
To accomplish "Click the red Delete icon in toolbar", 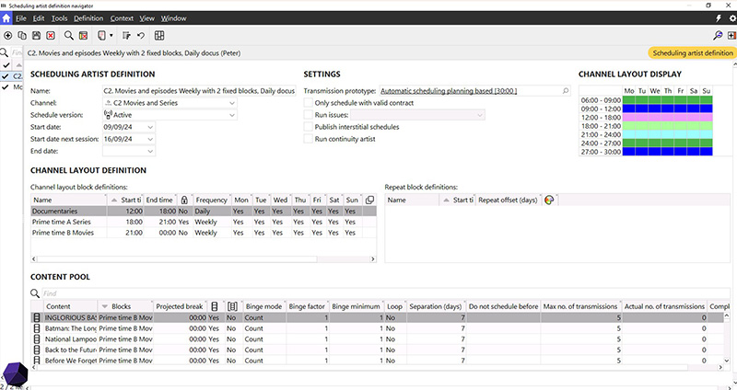I will tap(50, 35).
